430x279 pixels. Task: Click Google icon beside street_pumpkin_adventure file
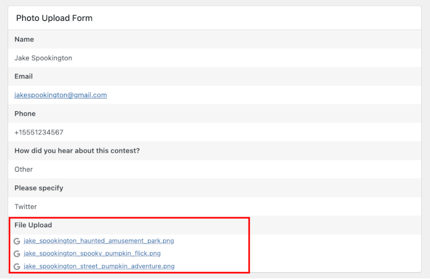click(17, 266)
